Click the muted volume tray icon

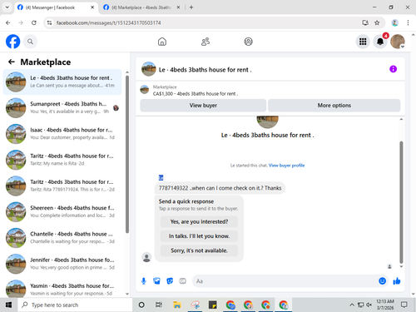coord(369,305)
